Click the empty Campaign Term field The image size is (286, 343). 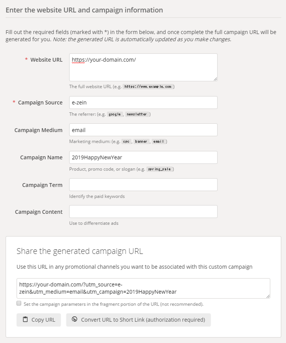pyautogui.click(x=143, y=185)
